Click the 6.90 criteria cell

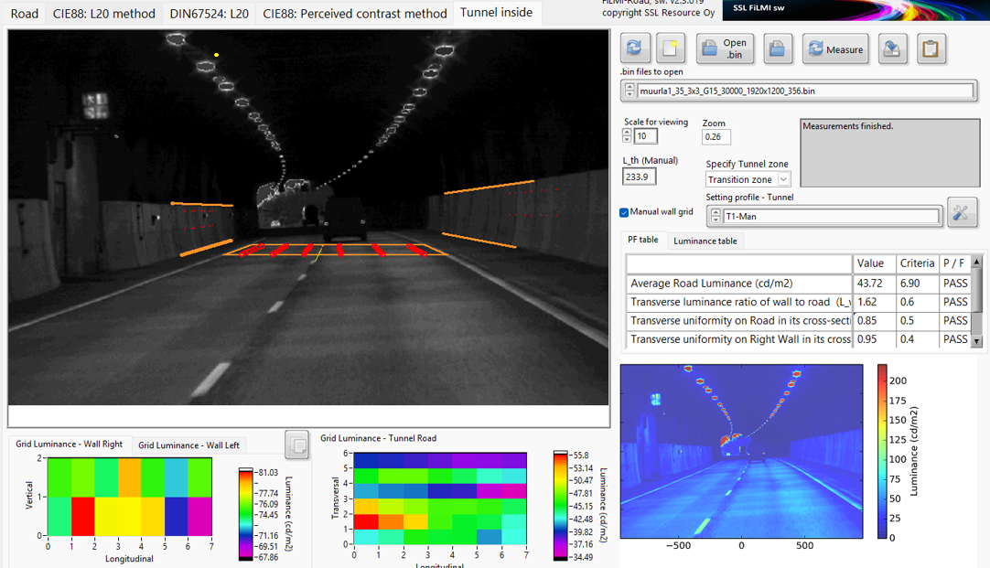(x=918, y=284)
